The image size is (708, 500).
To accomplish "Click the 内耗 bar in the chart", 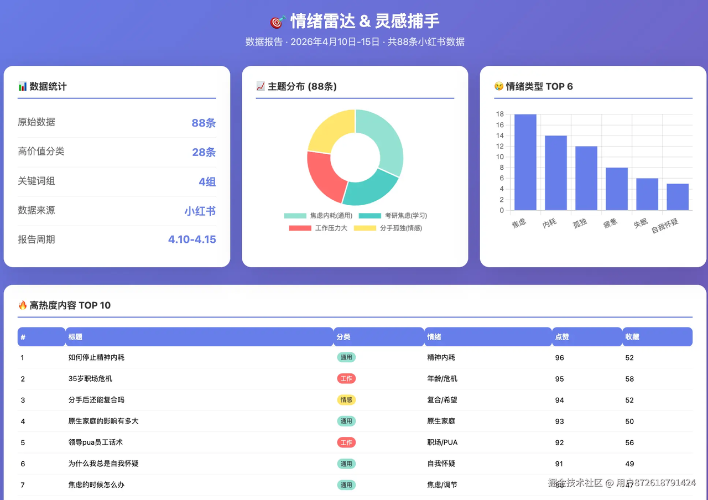I will (556, 173).
